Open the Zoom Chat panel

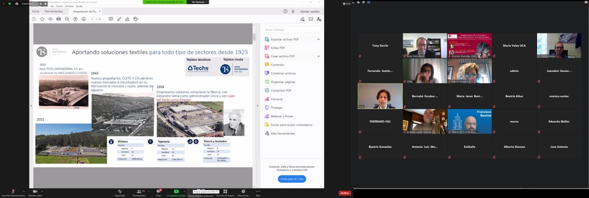tap(158, 192)
